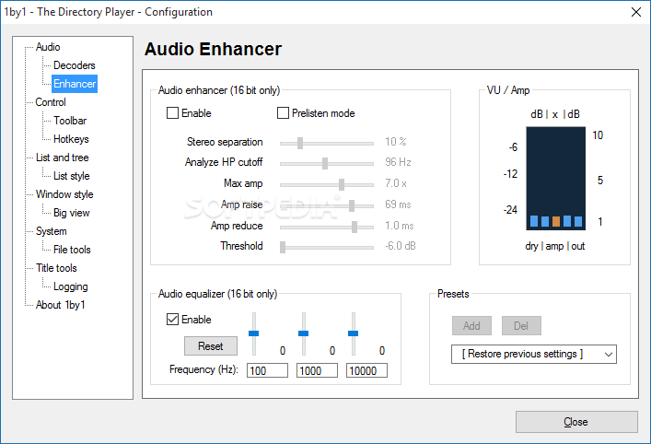The height and width of the screenshot is (444, 651).
Task: Click the Amp raise slider
Action: pos(327,205)
